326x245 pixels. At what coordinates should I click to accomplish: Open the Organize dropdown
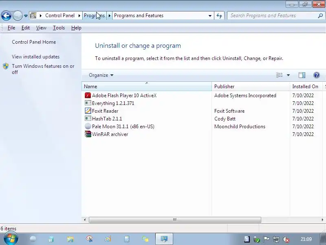(x=101, y=75)
